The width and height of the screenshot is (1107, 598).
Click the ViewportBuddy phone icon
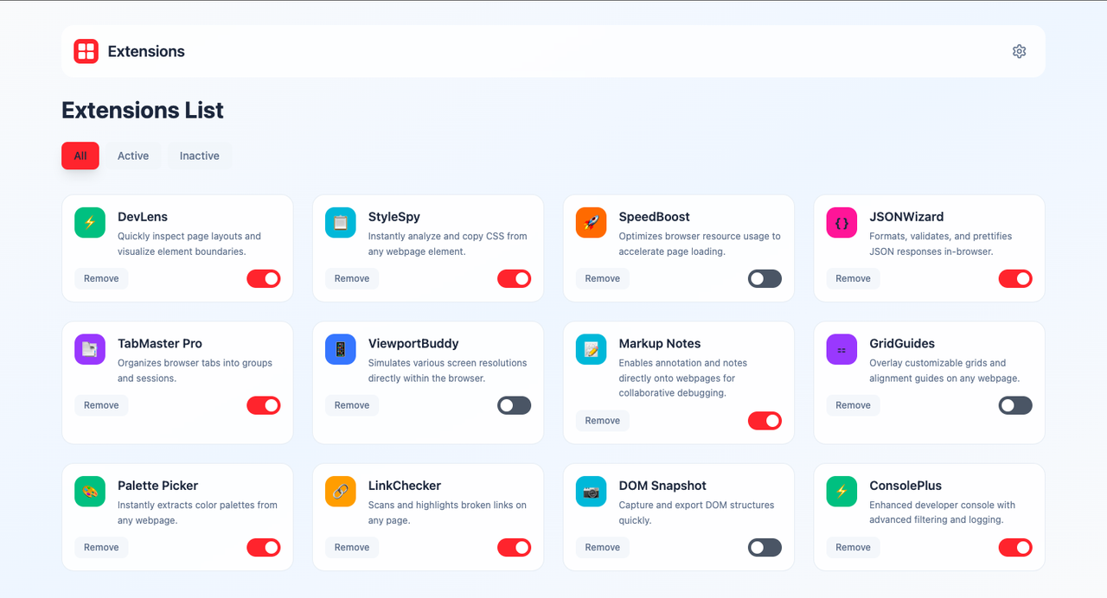pos(341,350)
